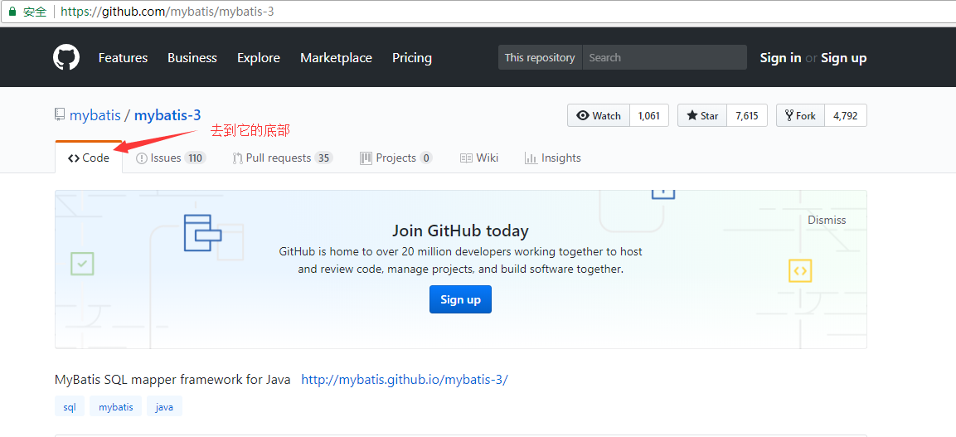Image resolution: width=956 pixels, height=437 pixels.
Task: Click the java topic tag
Action: coord(164,406)
